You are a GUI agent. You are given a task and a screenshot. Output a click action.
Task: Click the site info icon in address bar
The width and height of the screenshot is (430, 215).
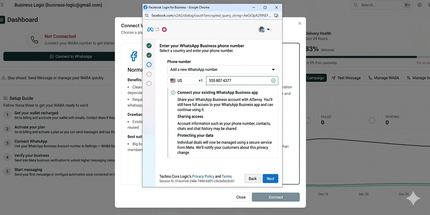click(x=146, y=16)
